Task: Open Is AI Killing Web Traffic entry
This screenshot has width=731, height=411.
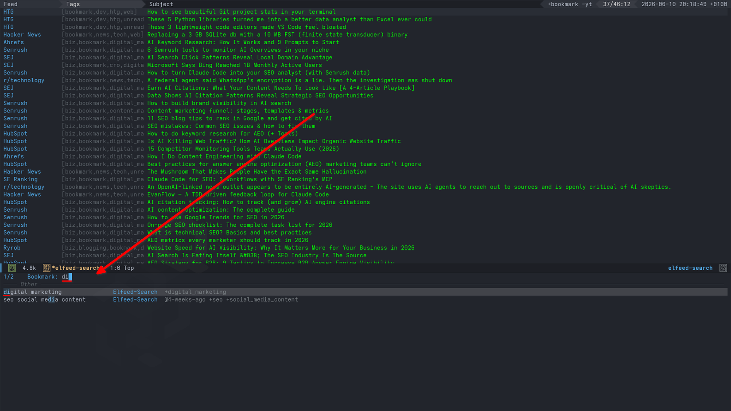Action: pos(274,141)
